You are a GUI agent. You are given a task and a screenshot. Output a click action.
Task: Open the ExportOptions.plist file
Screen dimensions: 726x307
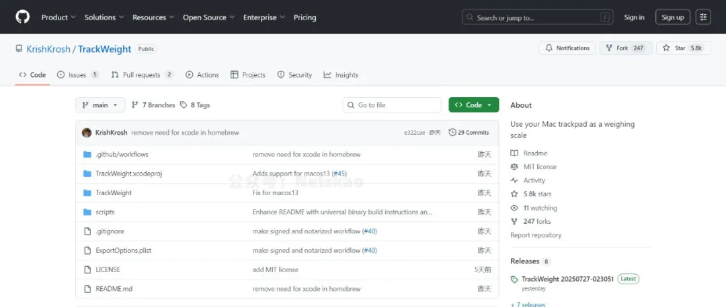(124, 250)
